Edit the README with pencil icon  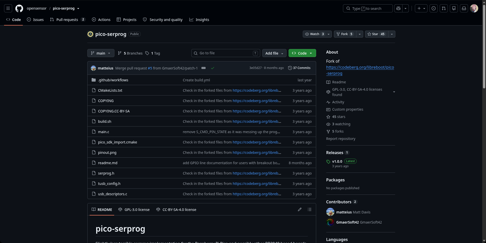point(300,209)
